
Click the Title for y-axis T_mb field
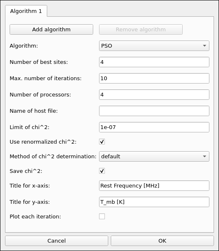click(x=154, y=202)
